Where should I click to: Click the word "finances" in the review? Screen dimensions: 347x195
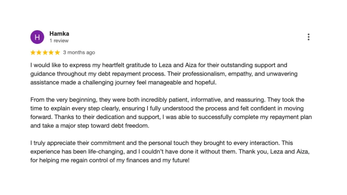(x=137, y=160)
